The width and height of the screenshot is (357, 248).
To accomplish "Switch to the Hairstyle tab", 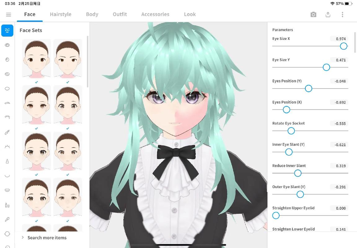I will (60, 14).
